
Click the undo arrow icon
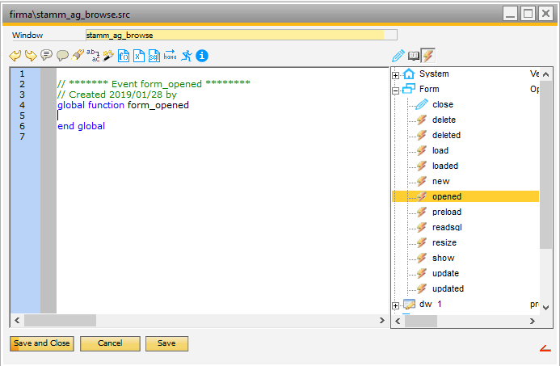pyautogui.click(x=15, y=56)
